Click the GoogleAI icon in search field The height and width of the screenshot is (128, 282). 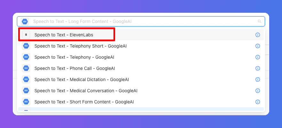click(x=25, y=21)
